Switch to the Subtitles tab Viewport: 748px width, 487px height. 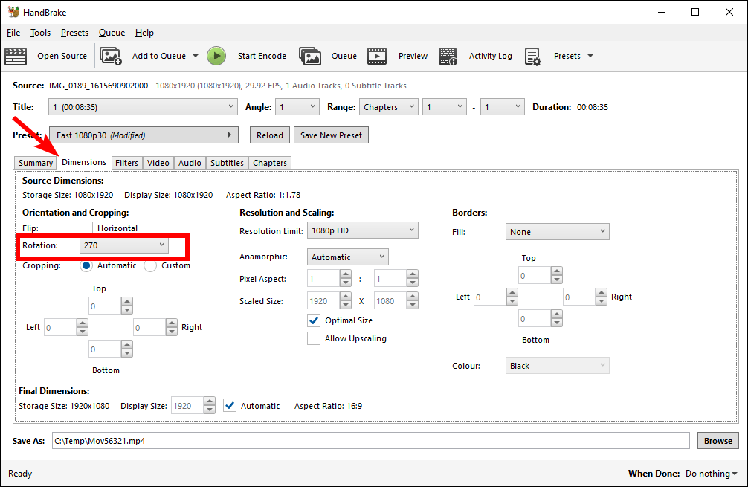click(x=227, y=163)
